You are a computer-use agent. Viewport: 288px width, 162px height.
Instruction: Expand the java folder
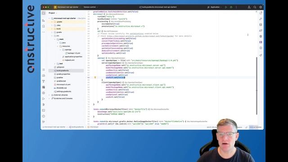tap(58, 43)
